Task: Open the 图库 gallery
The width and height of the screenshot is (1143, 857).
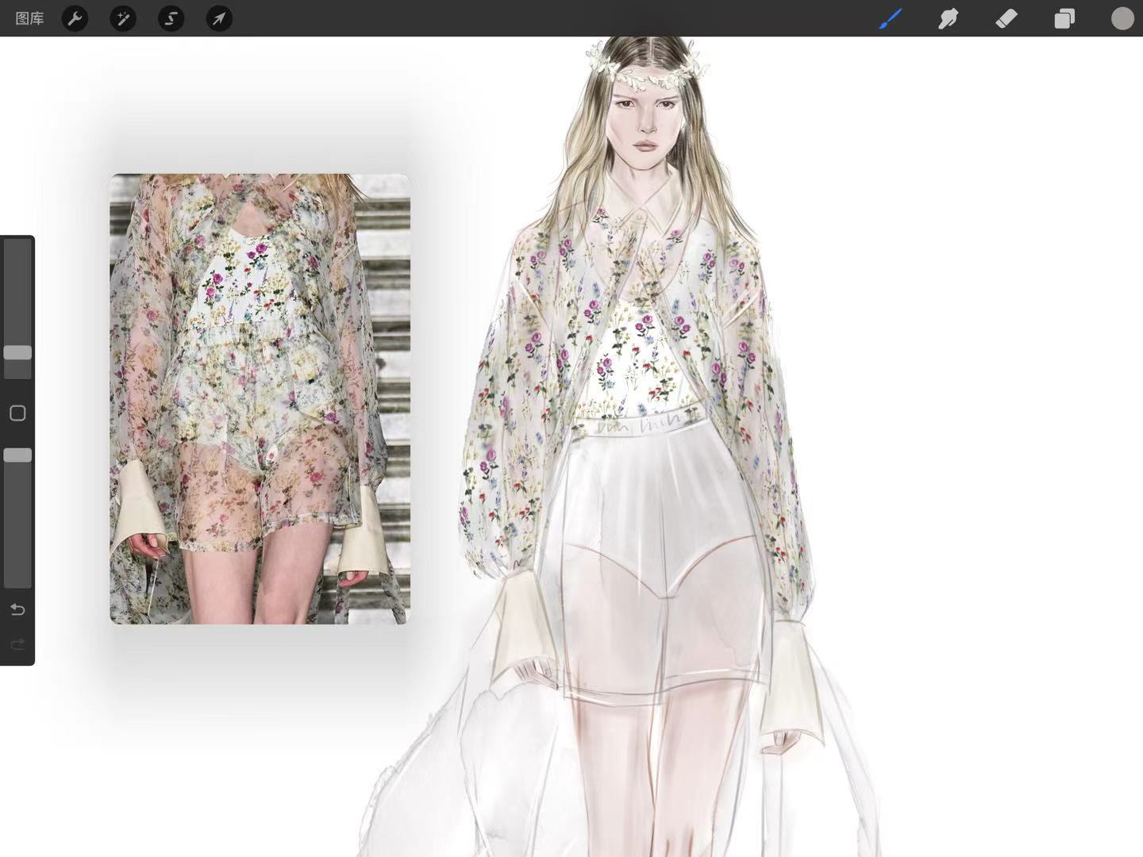Action: point(29,18)
